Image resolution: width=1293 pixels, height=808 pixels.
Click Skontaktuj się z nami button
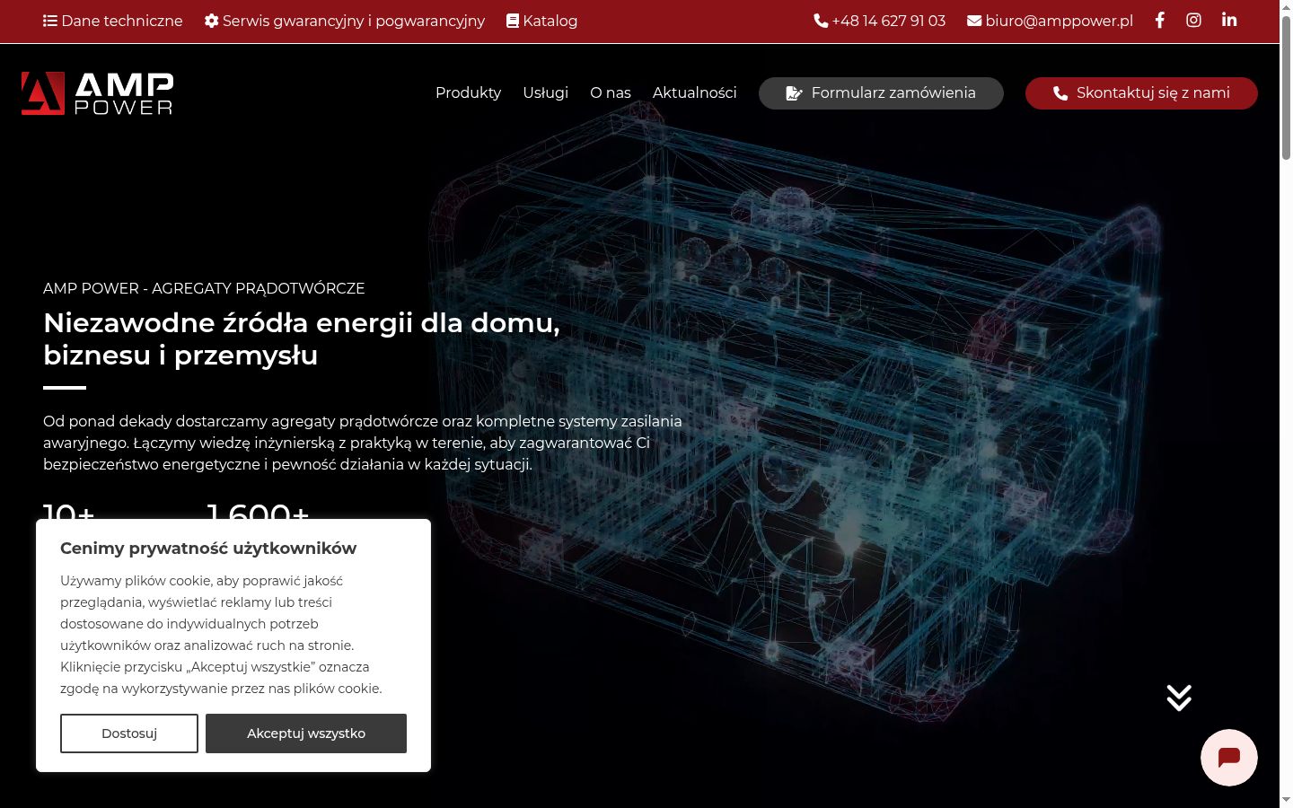tap(1141, 93)
